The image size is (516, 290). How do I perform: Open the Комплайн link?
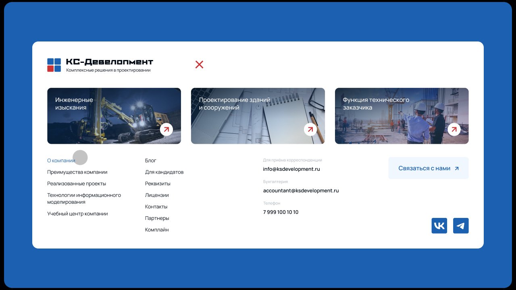[x=157, y=230]
